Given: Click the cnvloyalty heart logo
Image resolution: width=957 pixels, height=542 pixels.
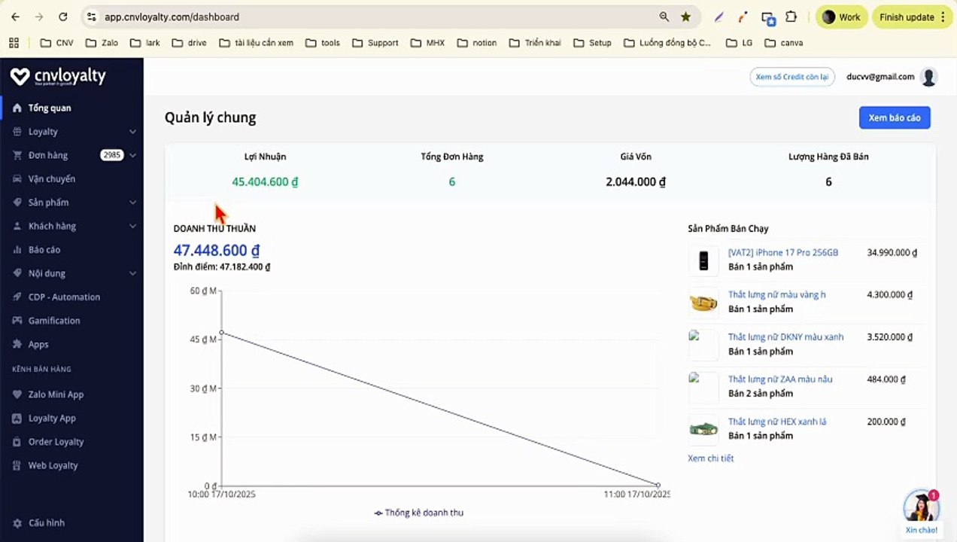Looking at the screenshot, I should tap(20, 76).
